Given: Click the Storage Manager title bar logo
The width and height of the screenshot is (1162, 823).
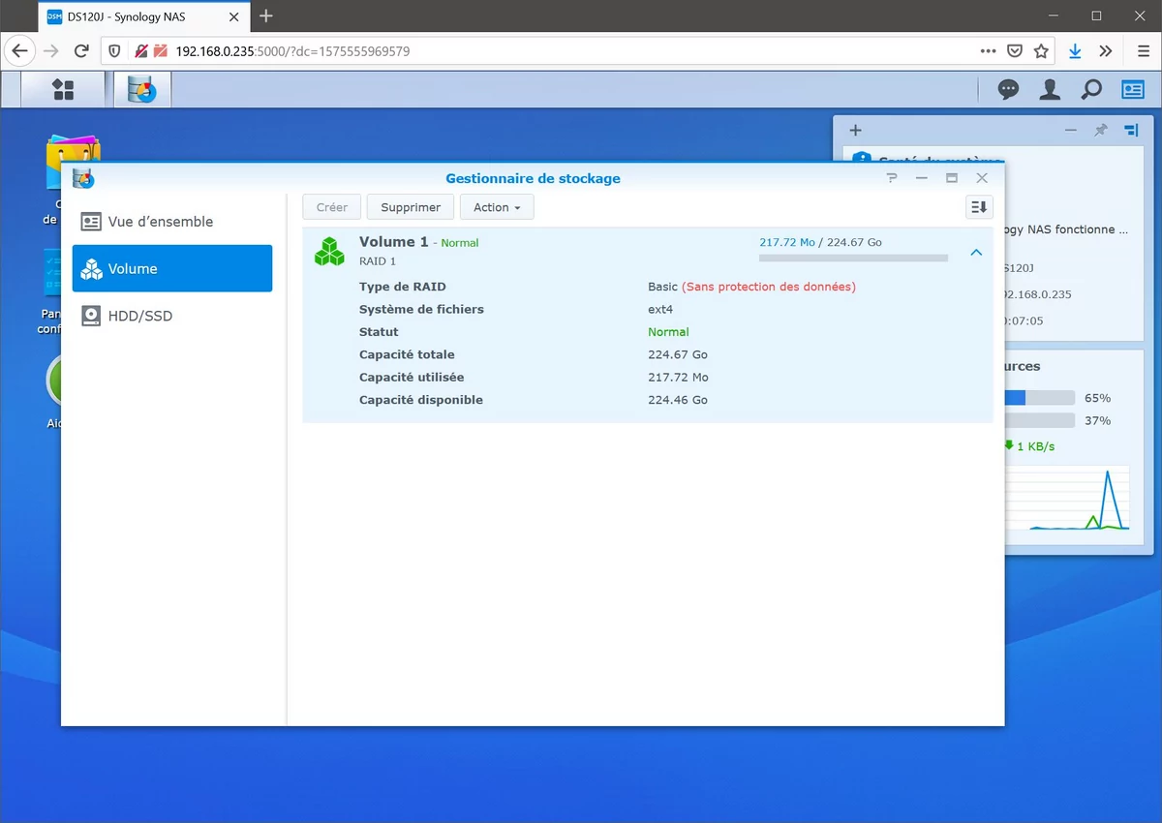Looking at the screenshot, I should pos(83,178).
